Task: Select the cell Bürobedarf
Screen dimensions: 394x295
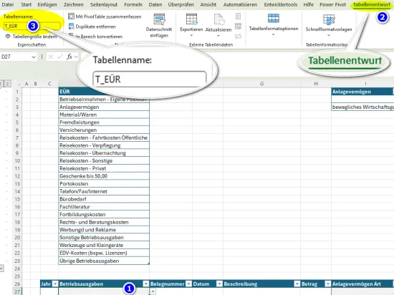Action: 104,199
